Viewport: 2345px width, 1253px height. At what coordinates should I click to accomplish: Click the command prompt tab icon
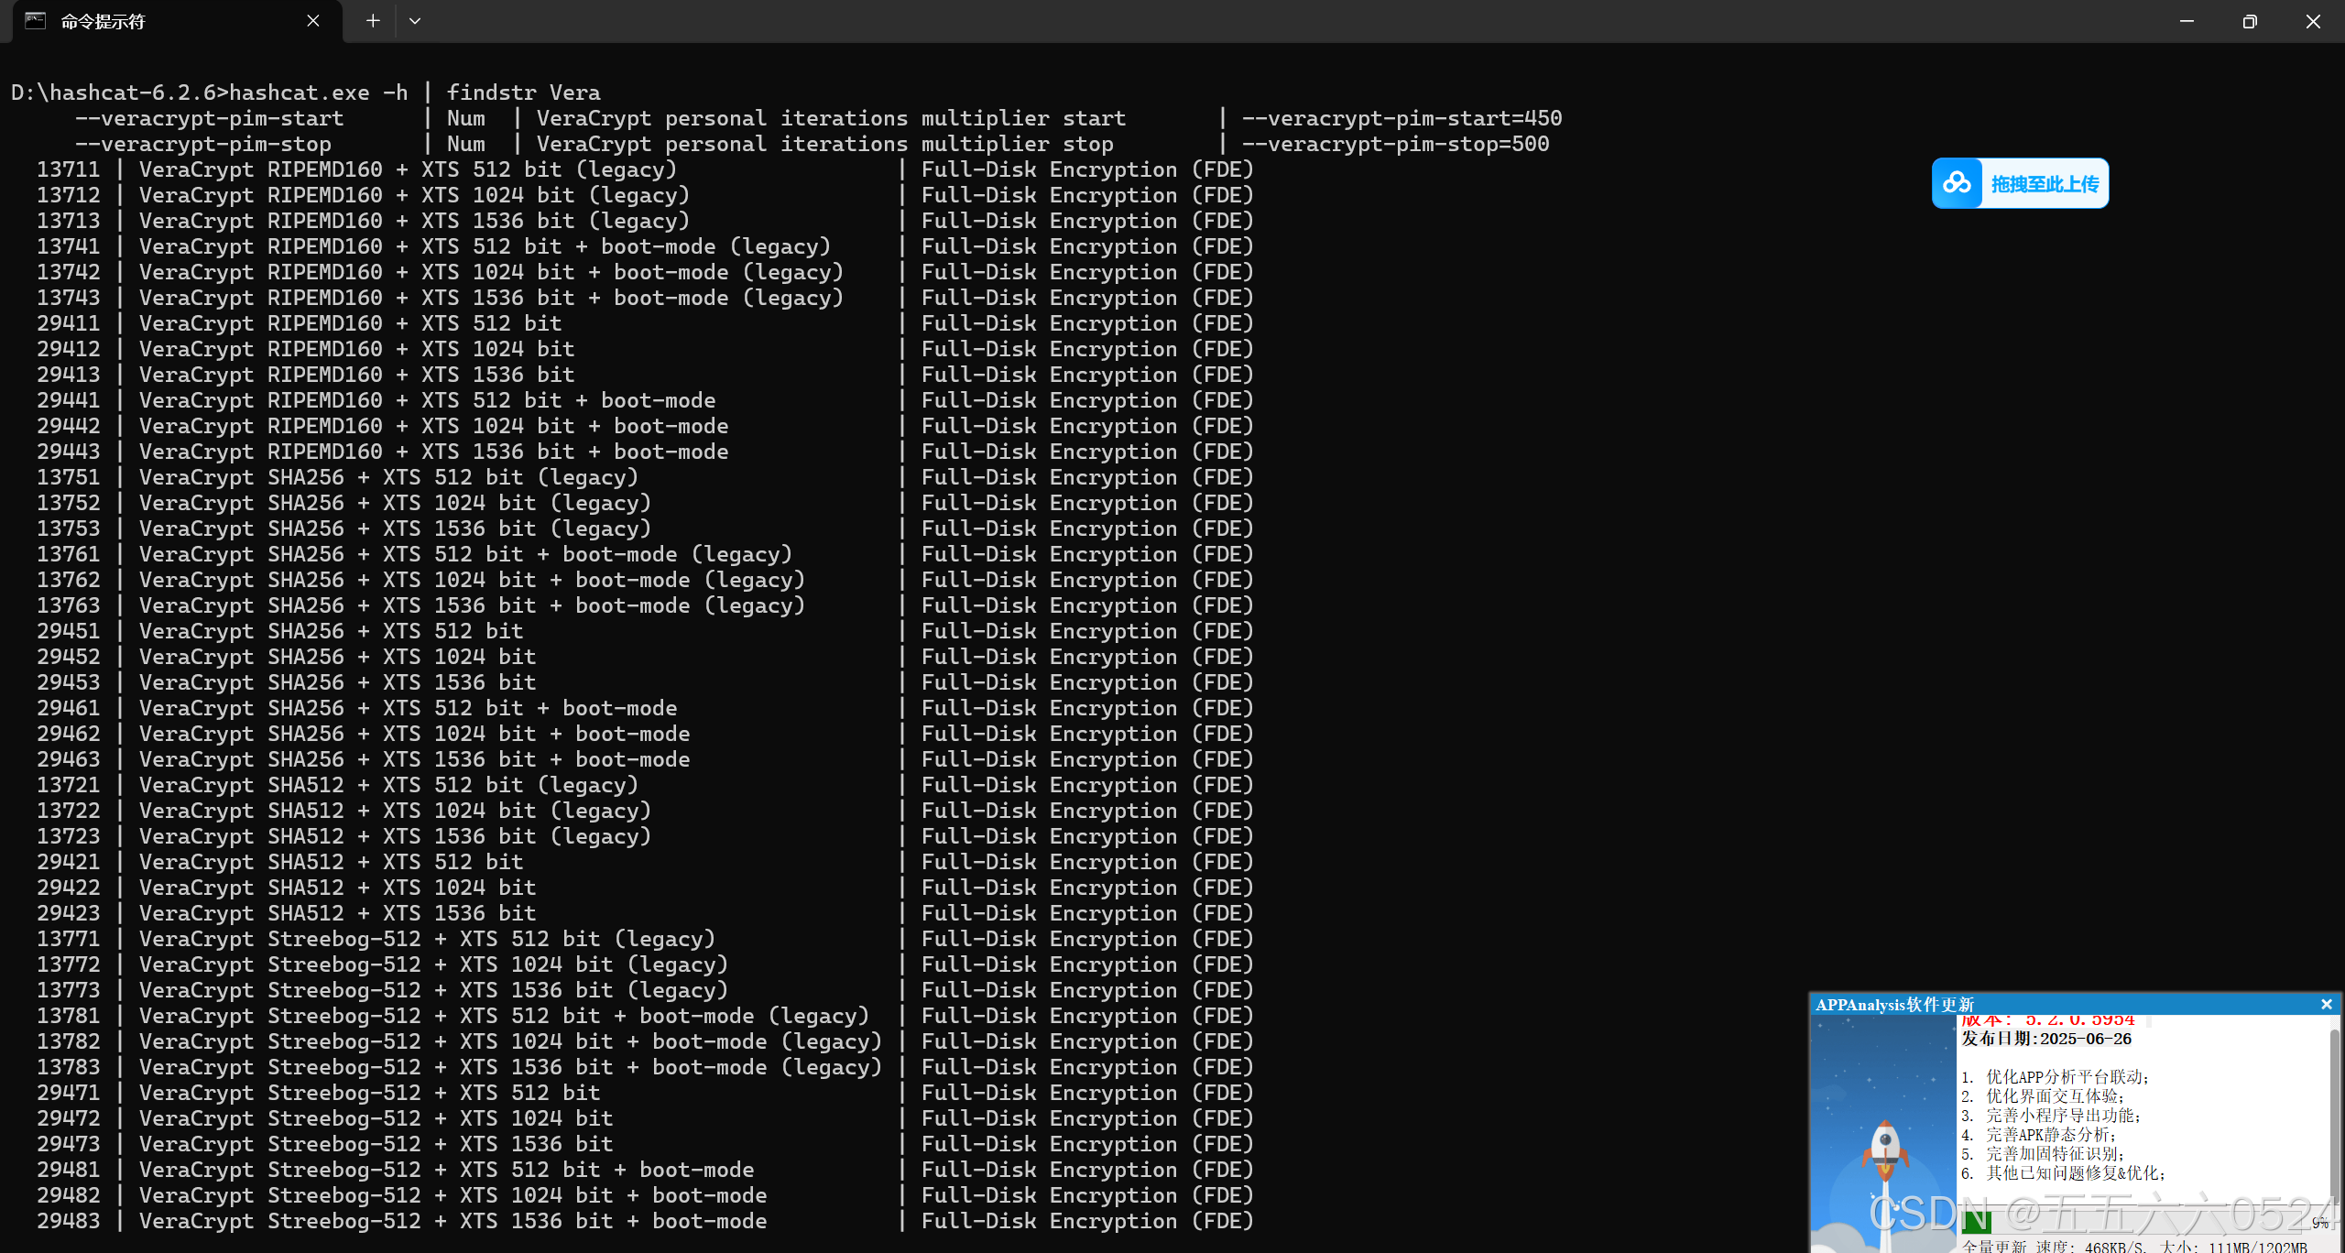coord(35,21)
